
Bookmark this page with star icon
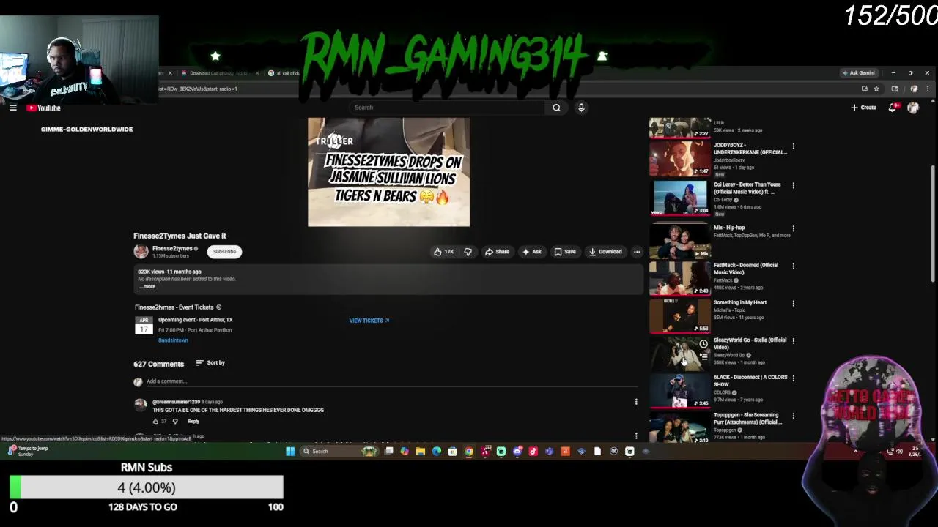click(876, 89)
